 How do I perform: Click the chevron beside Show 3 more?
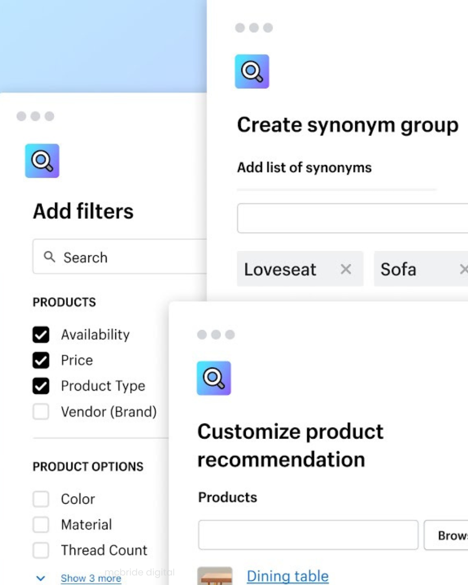[40, 578]
